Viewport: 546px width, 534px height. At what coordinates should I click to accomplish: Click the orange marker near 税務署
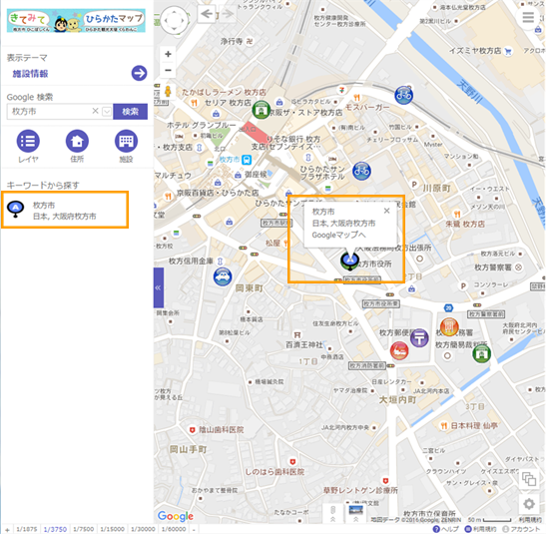pos(449,326)
